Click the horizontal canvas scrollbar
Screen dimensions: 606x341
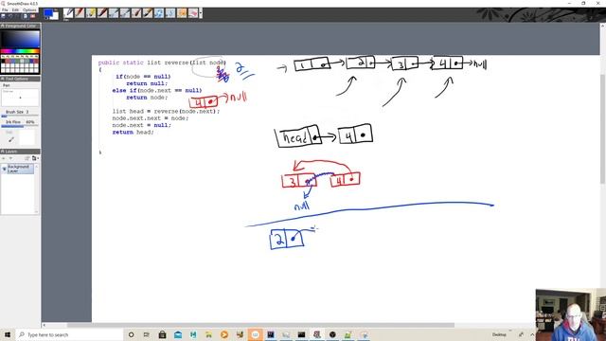click(261, 325)
